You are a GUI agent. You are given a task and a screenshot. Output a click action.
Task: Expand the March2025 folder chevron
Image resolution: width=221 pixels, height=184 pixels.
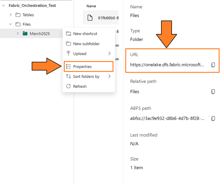click(18, 34)
